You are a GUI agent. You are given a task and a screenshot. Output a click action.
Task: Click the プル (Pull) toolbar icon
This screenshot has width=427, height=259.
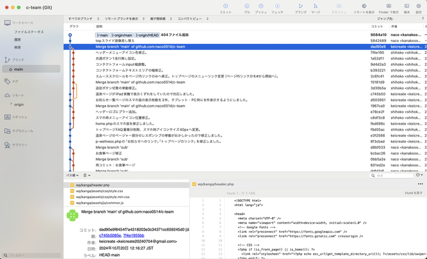[x=247, y=7]
